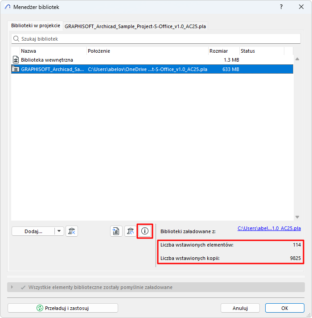Click the Anuluj button
312x318 pixels.
(240, 308)
